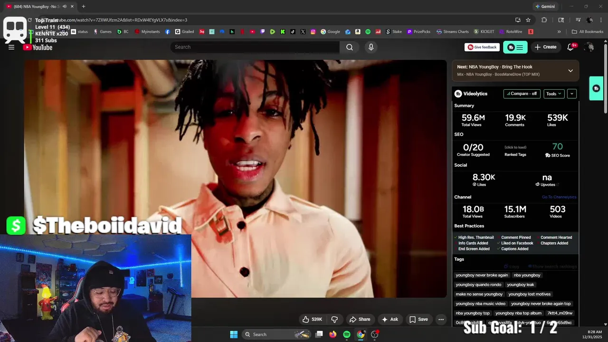Click the 'nba youngboy' tag chip
Image resolution: width=608 pixels, height=342 pixels.
point(527,275)
